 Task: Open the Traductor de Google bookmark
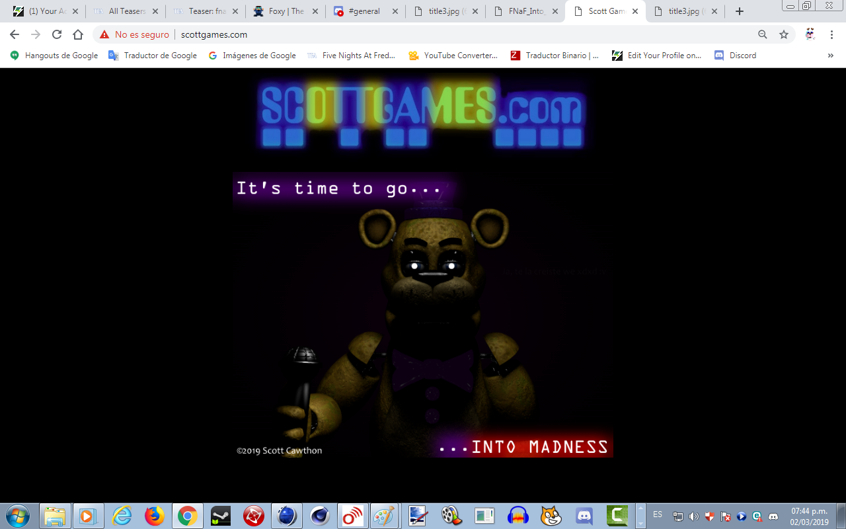coord(153,56)
